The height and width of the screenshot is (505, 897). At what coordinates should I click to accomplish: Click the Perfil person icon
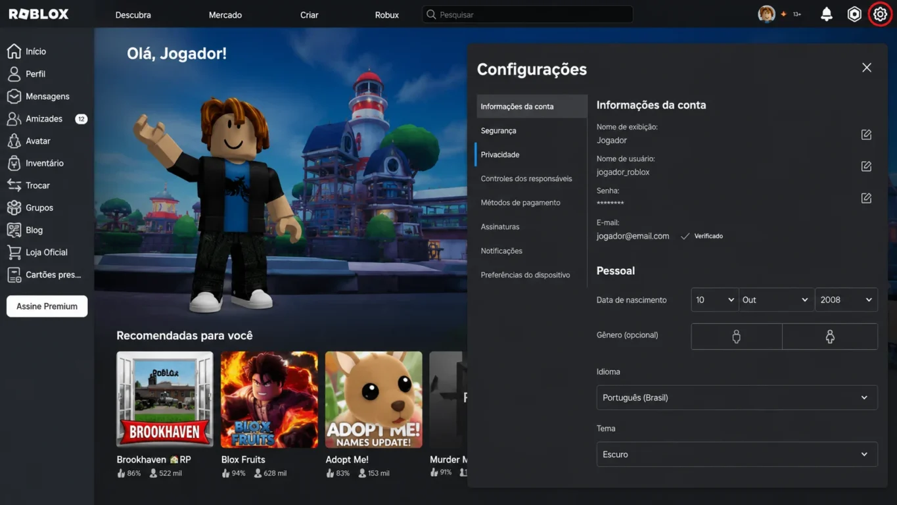coord(14,74)
